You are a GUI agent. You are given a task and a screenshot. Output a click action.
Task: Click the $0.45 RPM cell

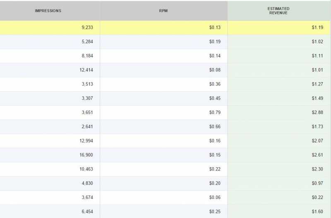click(215, 98)
